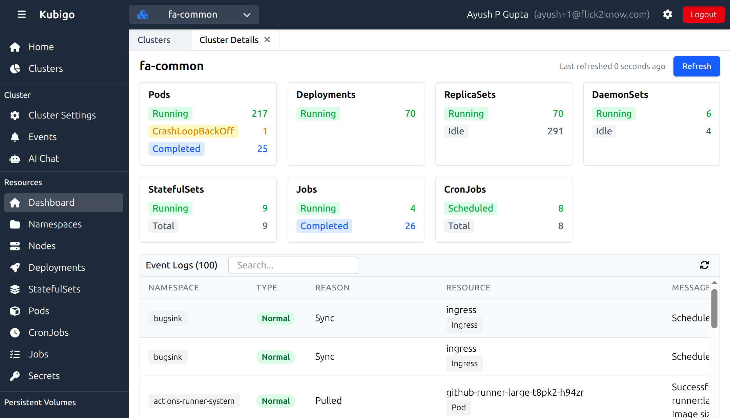Click the Deployments rocket icon

pyautogui.click(x=15, y=268)
